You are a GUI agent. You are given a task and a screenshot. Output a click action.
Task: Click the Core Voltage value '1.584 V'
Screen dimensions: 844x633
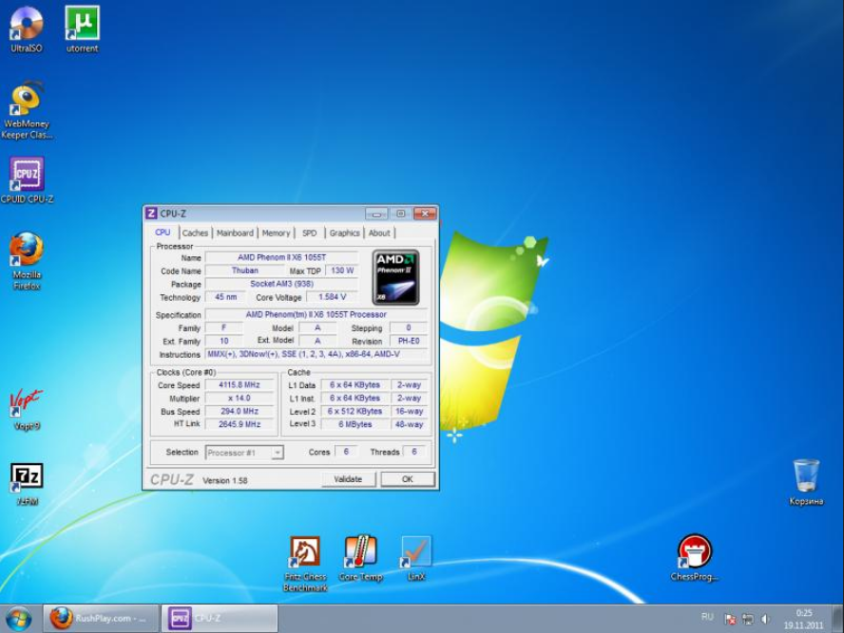pos(332,297)
